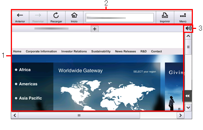This screenshot has height=130, width=203.
Task: Open News Releases menu item
Action: tap(125, 51)
